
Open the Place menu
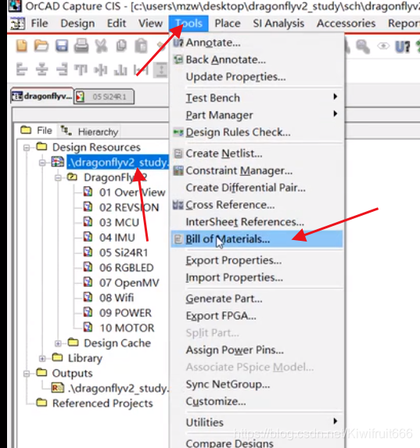[228, 23]
